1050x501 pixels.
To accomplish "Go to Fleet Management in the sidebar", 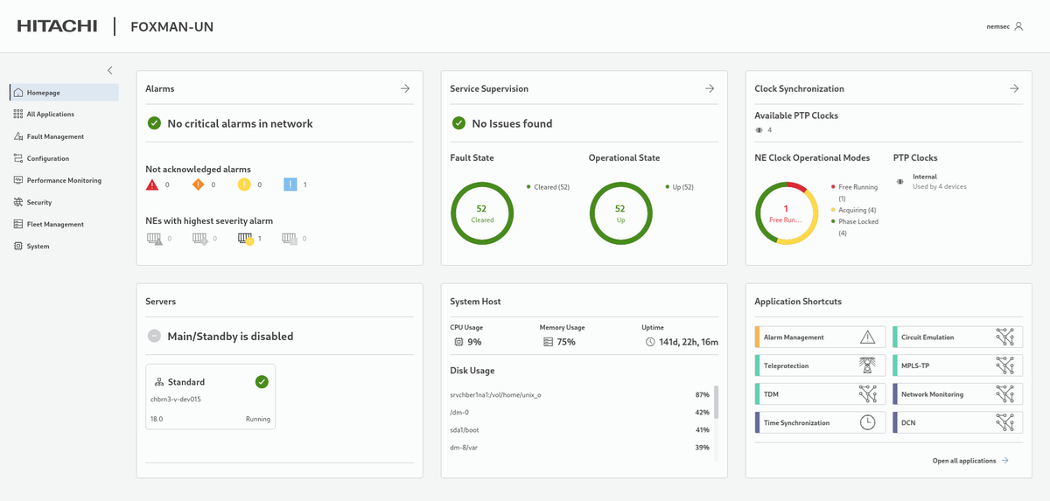I will click(55, 224).
